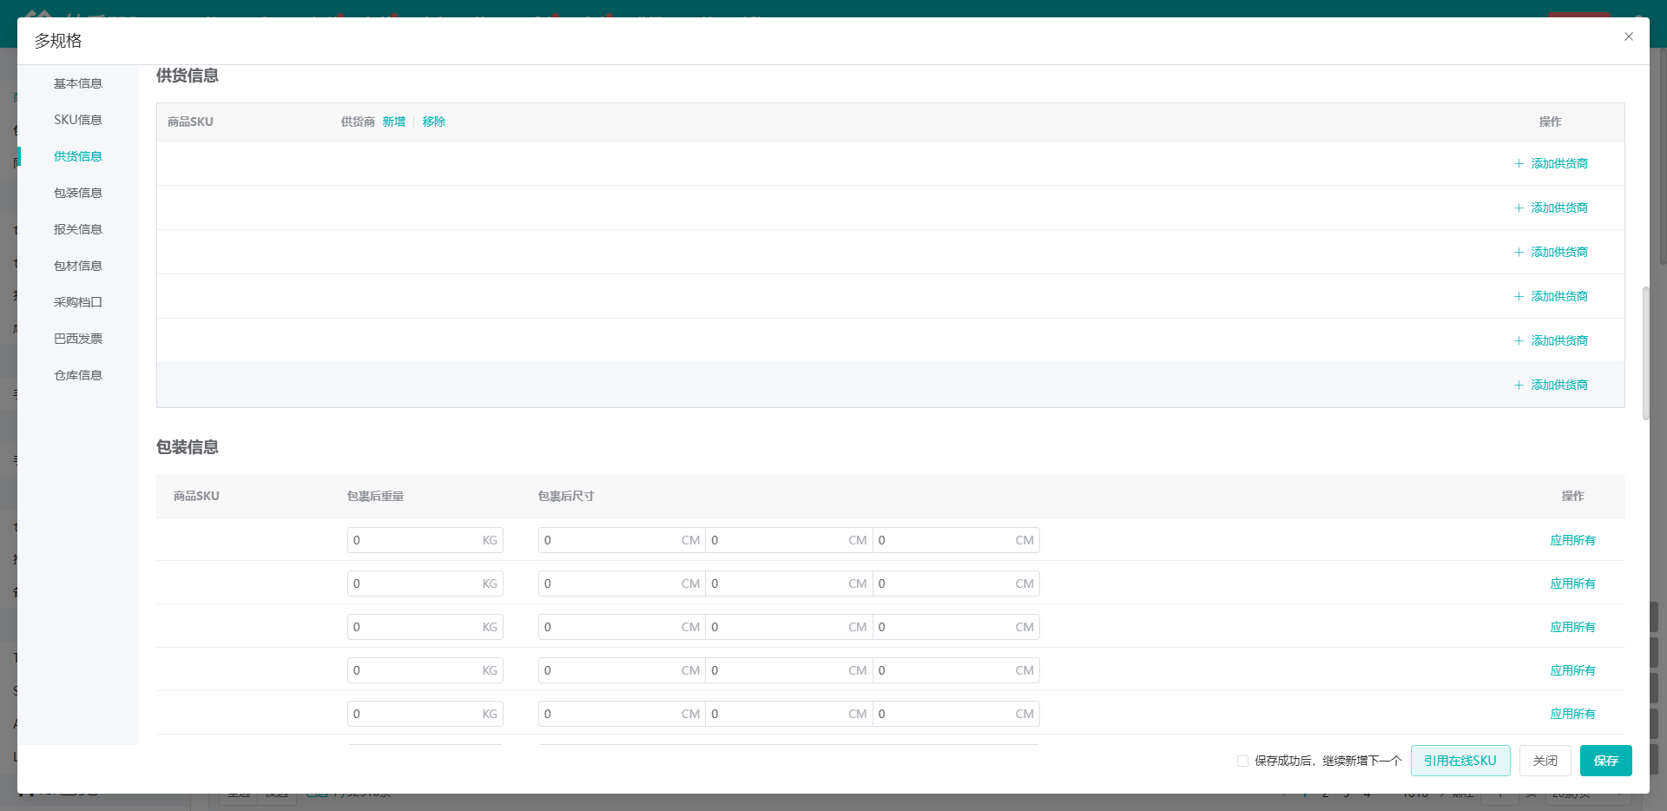Click 添加供货商 in the fifth supplier row
Viewport: 1667px width, 811px height.
pos(1559,340)
